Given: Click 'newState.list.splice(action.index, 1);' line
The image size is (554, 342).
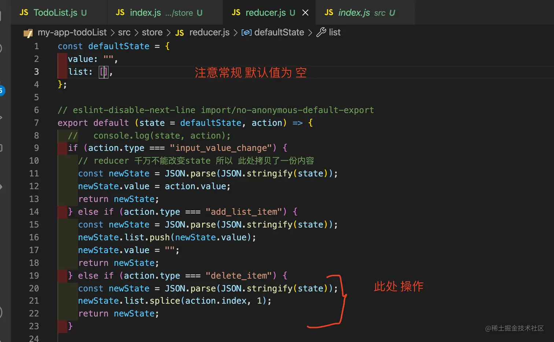Looking at the screenshot, I should coord(175,301).
